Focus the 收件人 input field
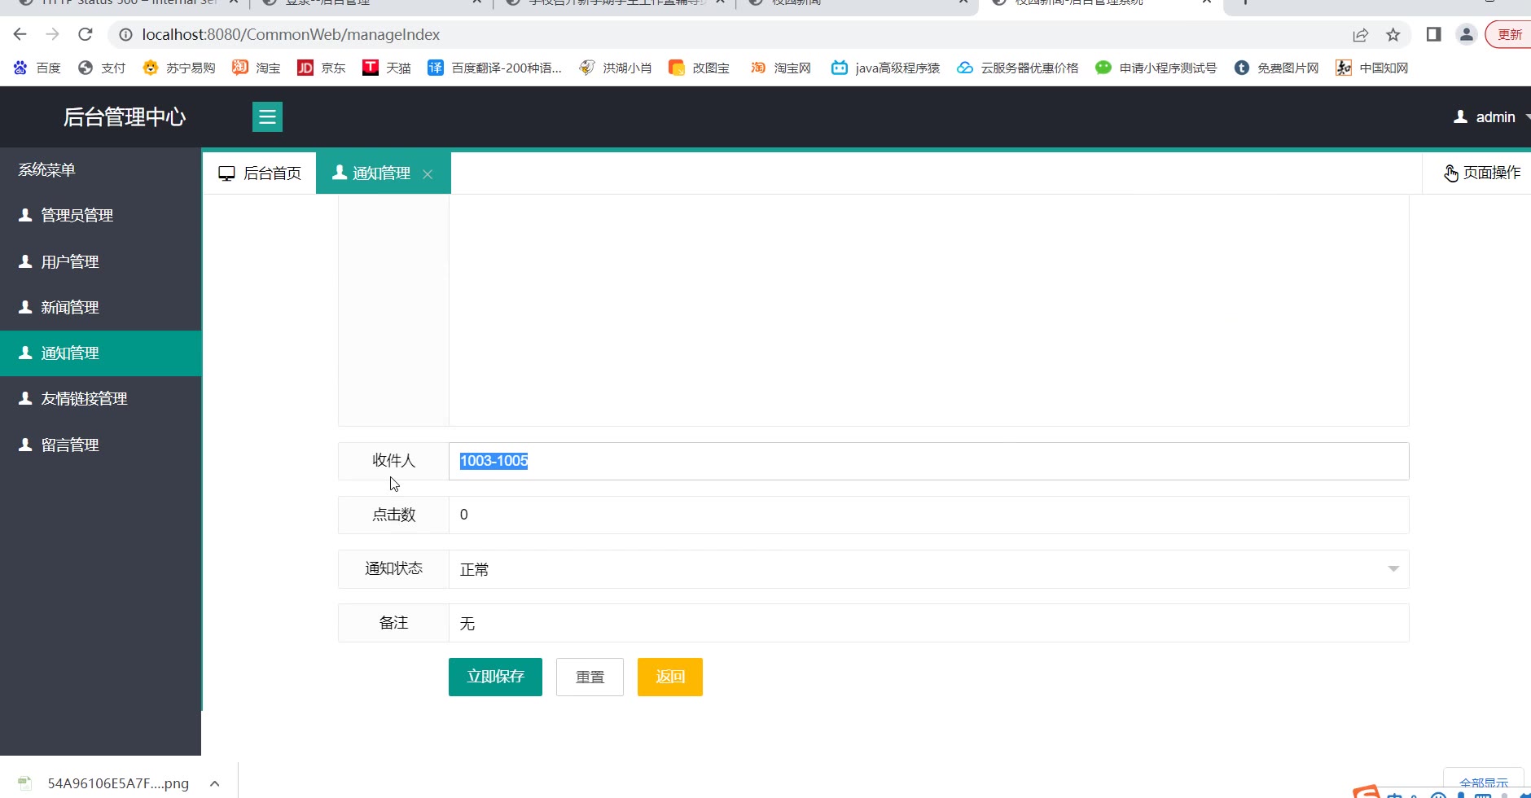This screenshot has height=798, width=1531. [x=929, y=461]
